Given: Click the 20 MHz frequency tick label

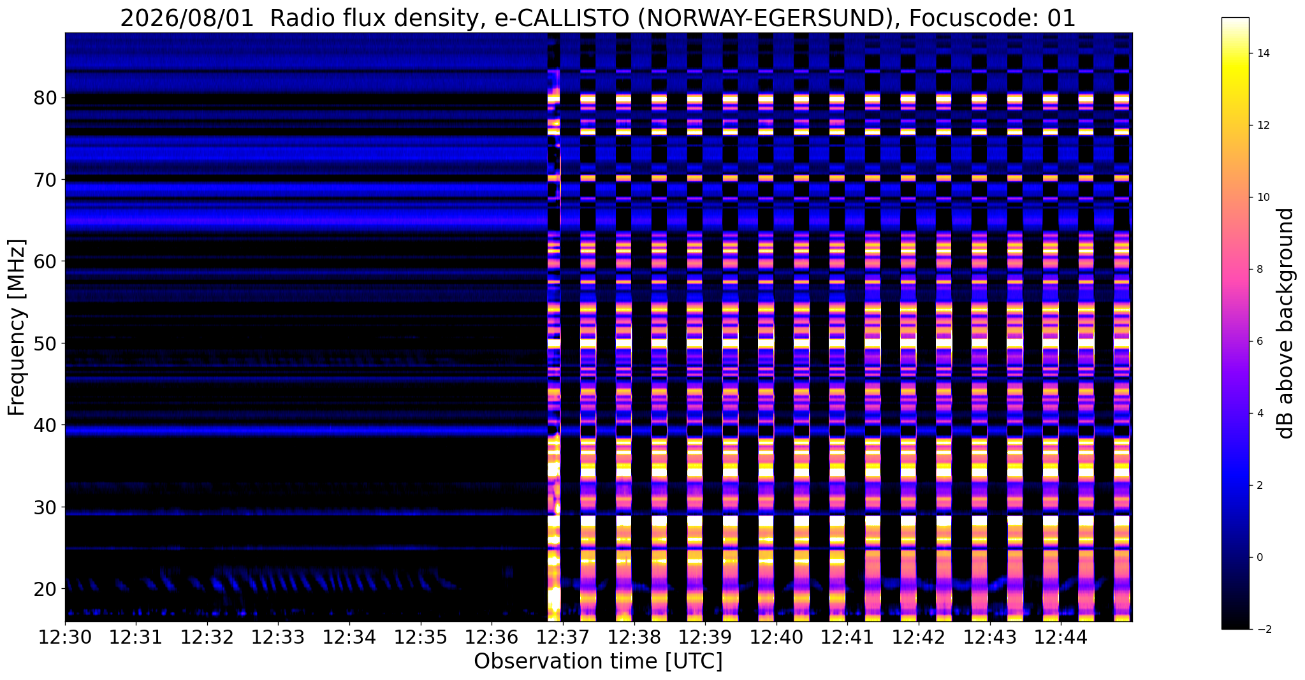Looking at the screenshot, I should (x=46, y=588).
